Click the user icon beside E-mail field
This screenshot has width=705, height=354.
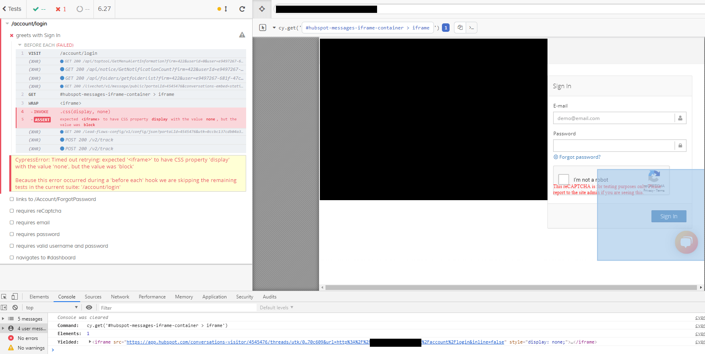tap(680, 118)
